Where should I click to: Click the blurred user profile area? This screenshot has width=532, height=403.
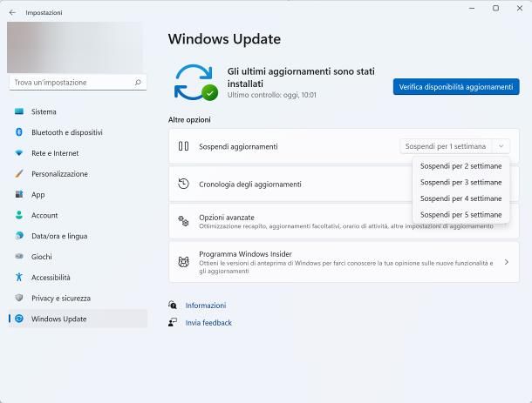75,47
